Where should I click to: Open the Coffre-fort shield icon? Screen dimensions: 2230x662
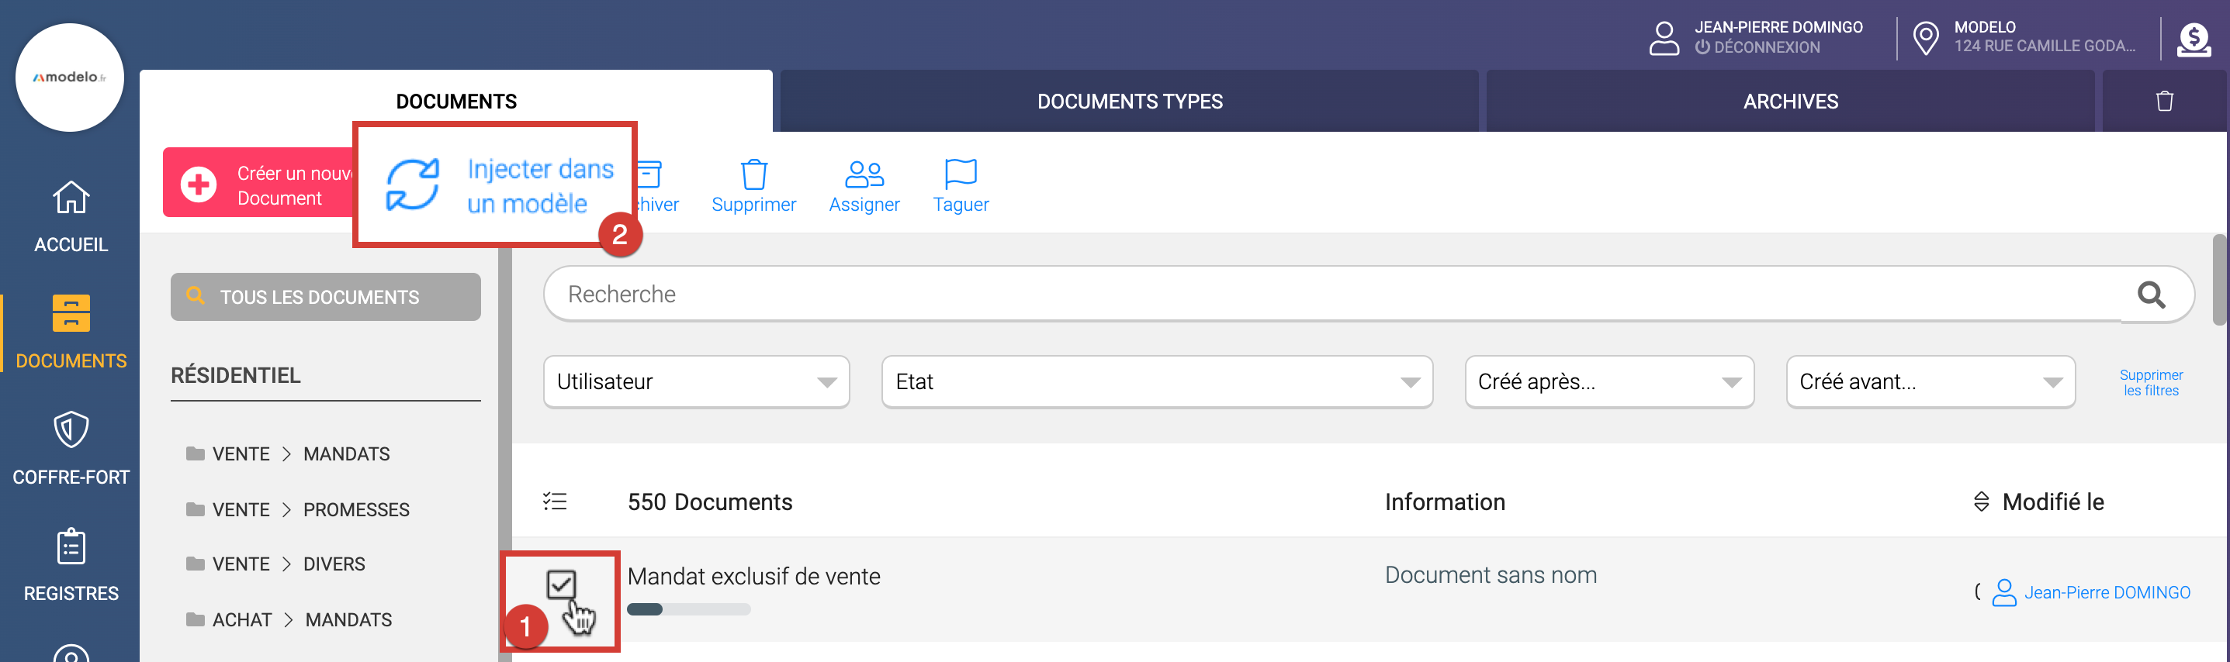(x=71, y=429)
